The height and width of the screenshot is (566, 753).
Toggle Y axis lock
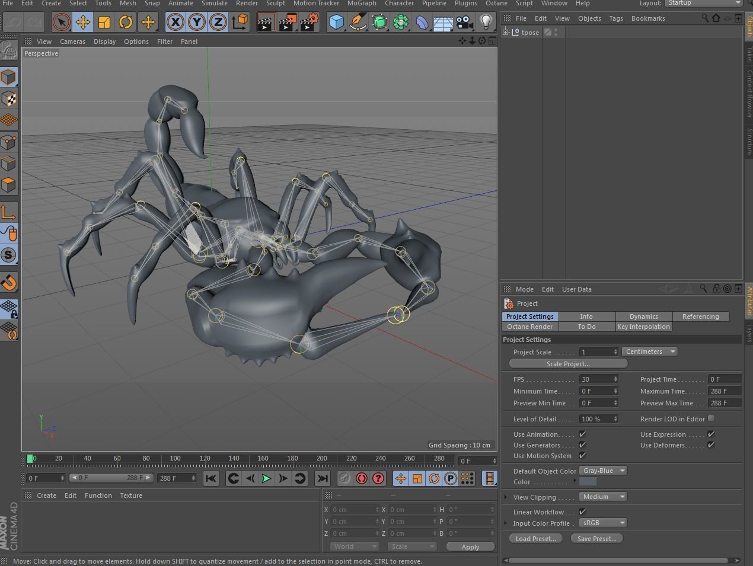[x=196, y=23]
